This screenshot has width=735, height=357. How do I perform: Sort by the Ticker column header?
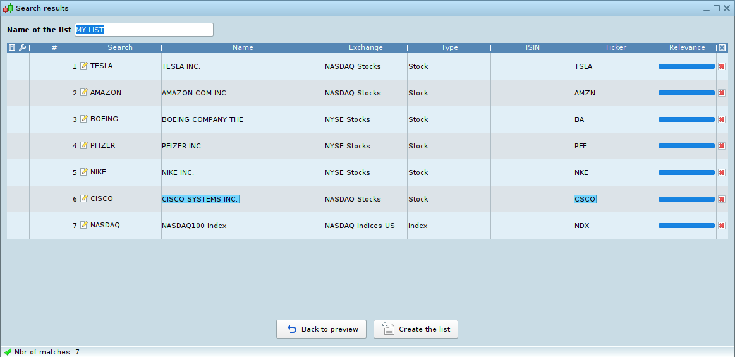click(616, 47)
